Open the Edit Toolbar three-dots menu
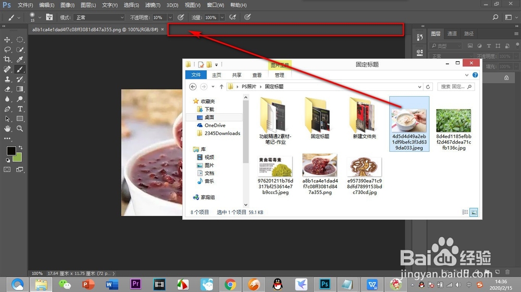This screenshot has width=521, height=292. click(7, 139)
